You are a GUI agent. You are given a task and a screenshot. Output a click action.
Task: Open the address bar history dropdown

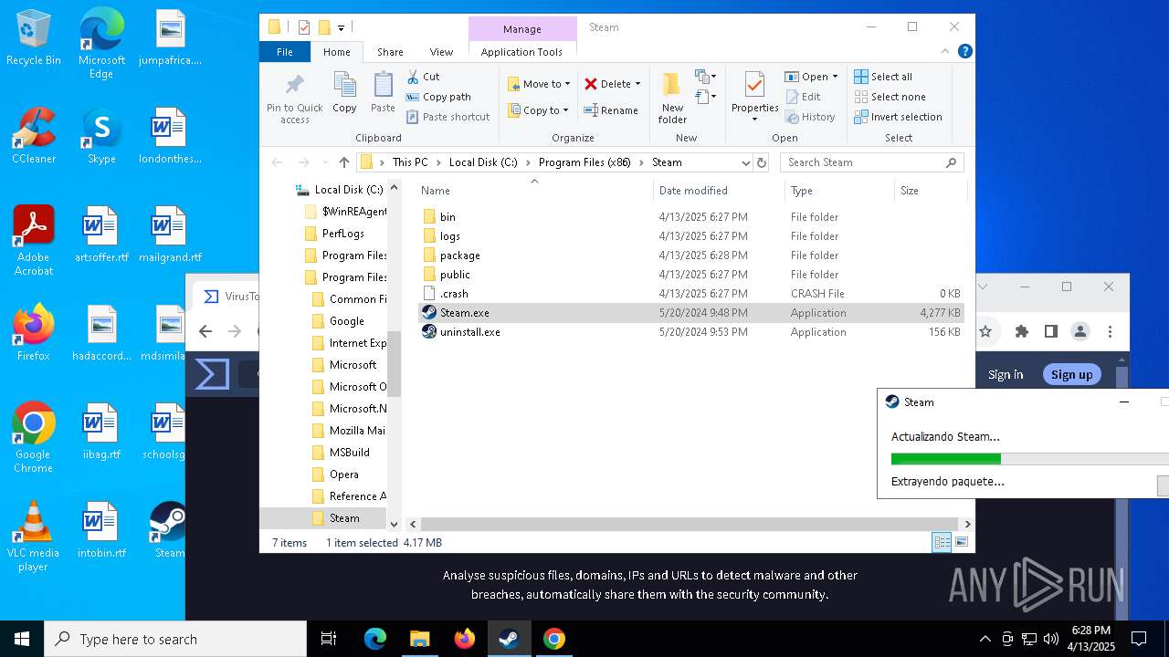pos(746,162)
